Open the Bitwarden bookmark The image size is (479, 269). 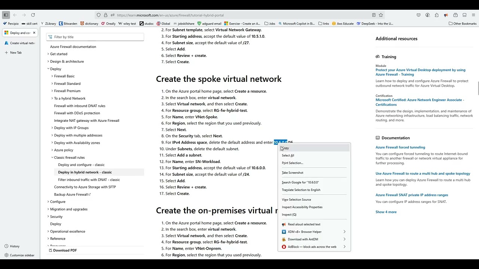click(68, 24)
